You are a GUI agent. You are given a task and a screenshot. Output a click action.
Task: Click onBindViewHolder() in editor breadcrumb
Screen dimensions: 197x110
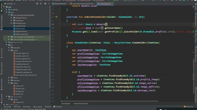81,104
